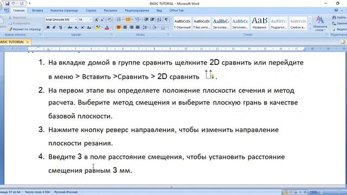The width and height of the screenshot is (347, 195).
Task: Open the Office Tab ribbon tab
Action: click(x=176, y=10)
